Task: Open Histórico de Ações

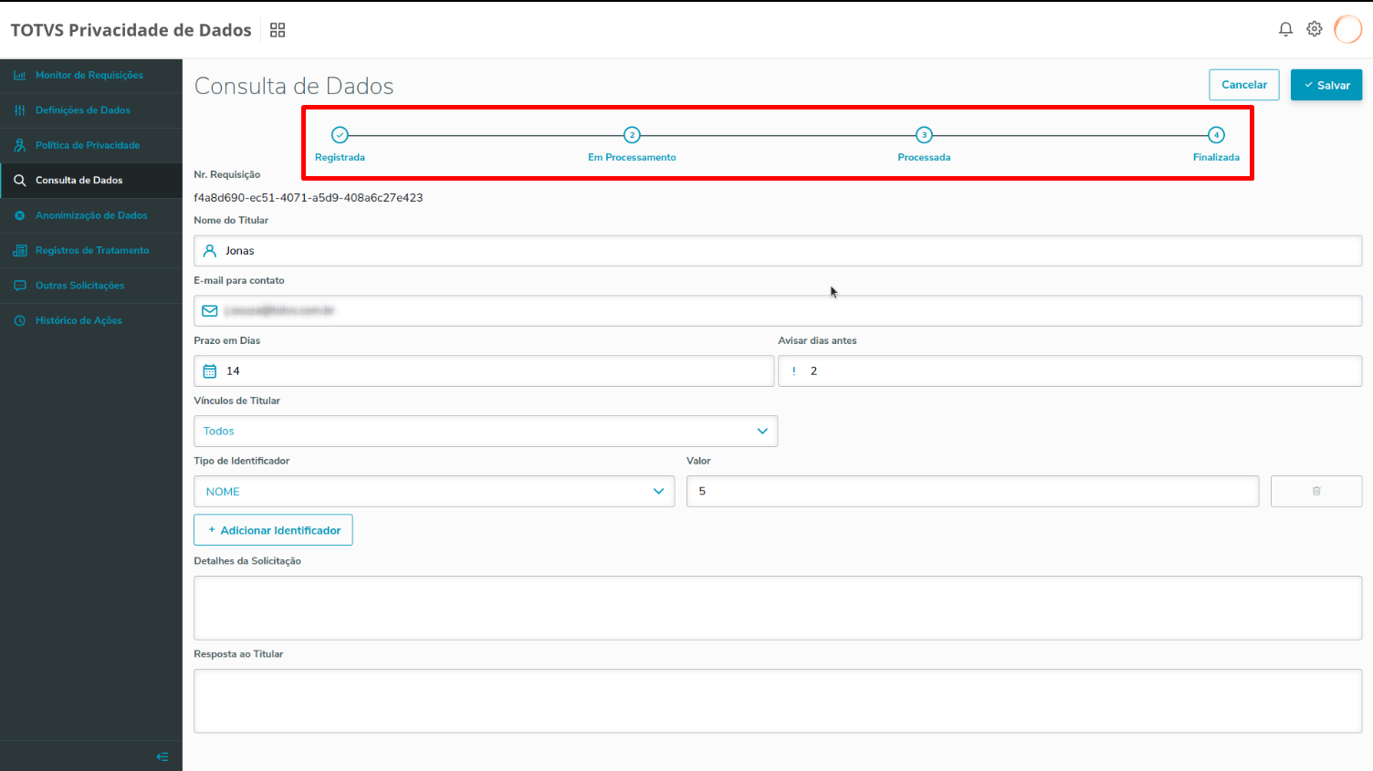Action: coord(91,320)
